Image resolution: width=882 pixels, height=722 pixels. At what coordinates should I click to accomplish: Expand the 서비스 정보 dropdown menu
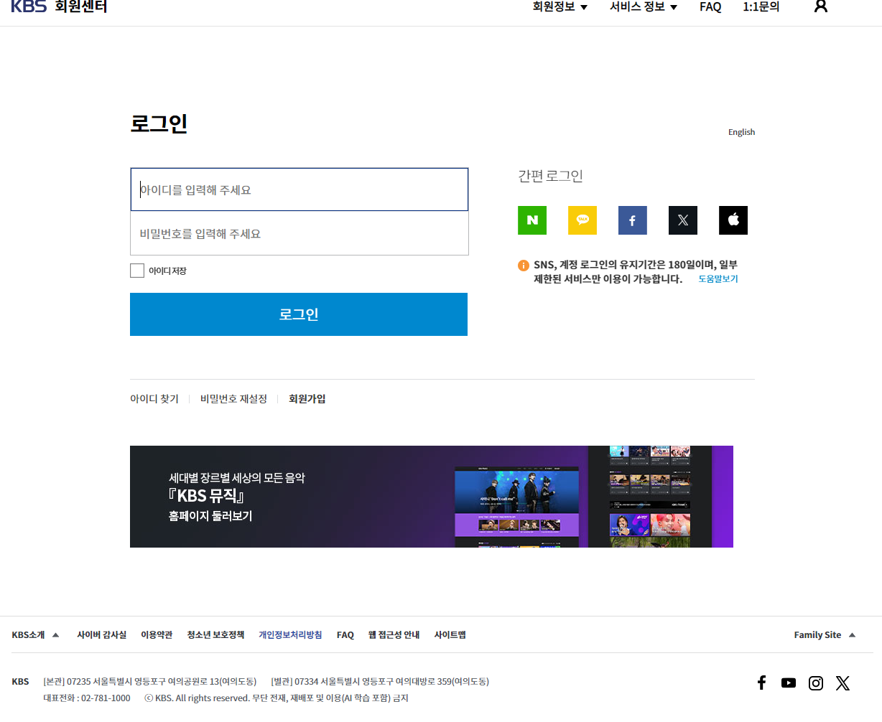pos(644,6)
